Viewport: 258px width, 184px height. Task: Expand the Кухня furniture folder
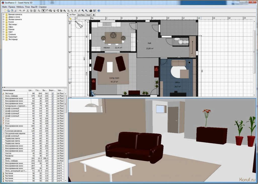(x=4, y=22)
